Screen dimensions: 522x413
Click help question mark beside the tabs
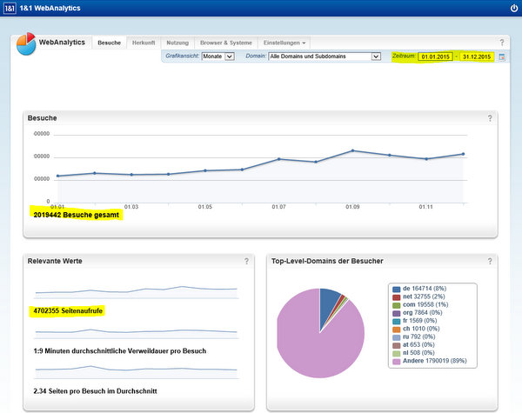[x=502, y=43]
